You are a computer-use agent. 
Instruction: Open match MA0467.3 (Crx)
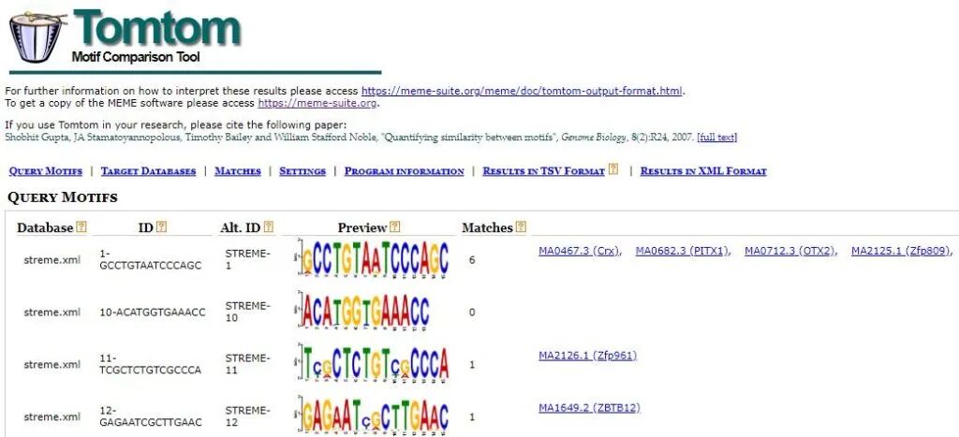click(x=579, y=251)
